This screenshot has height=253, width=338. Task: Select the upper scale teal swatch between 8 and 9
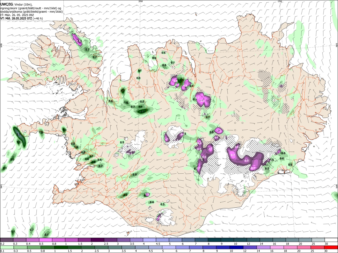214,240
